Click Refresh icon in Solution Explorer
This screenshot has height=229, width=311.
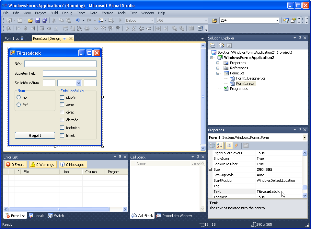pyautogui.click(x=229, y=46)
